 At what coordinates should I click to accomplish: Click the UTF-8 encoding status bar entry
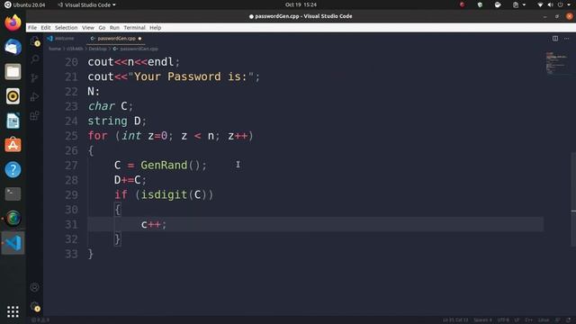point(503,320)
